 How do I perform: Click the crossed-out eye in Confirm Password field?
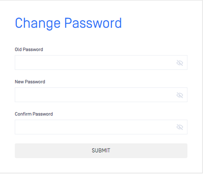(x=180, y=127)
